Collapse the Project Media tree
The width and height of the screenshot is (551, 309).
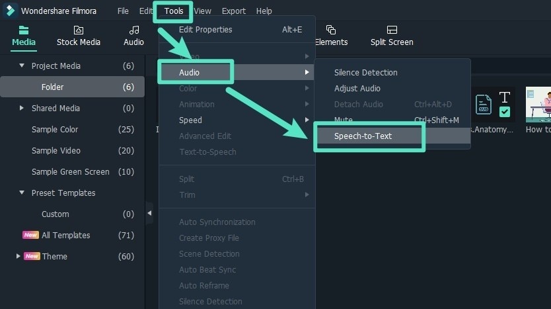click(x=22, y=66)
